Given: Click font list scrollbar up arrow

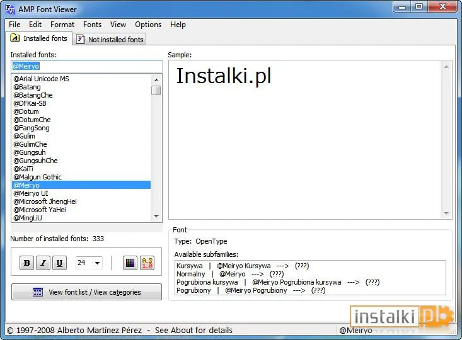Looking at the screenshot, I should pos(156,80).
